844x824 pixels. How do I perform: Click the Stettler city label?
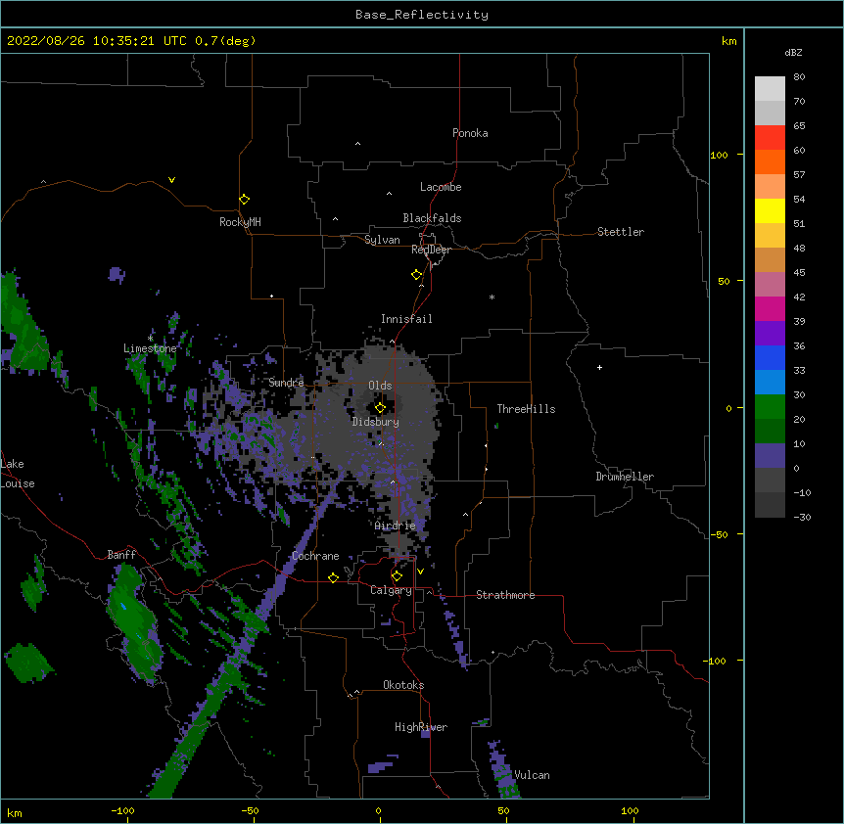(620, 232)
